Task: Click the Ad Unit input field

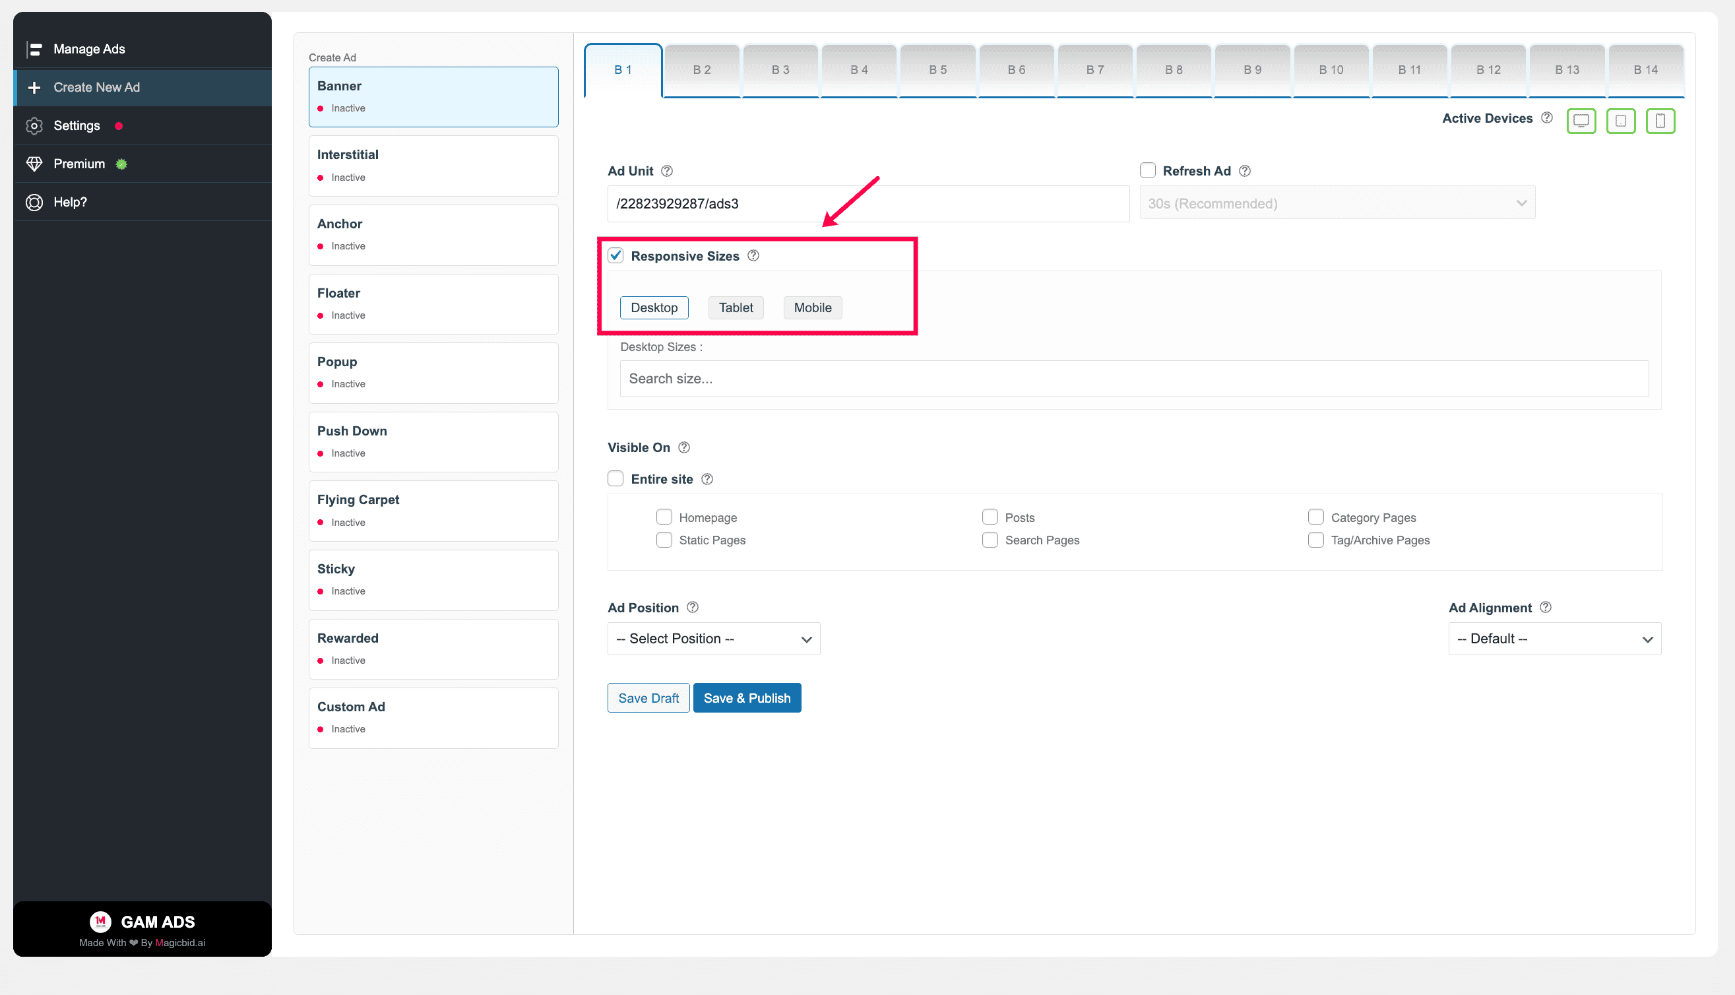Action: [868, 204]
